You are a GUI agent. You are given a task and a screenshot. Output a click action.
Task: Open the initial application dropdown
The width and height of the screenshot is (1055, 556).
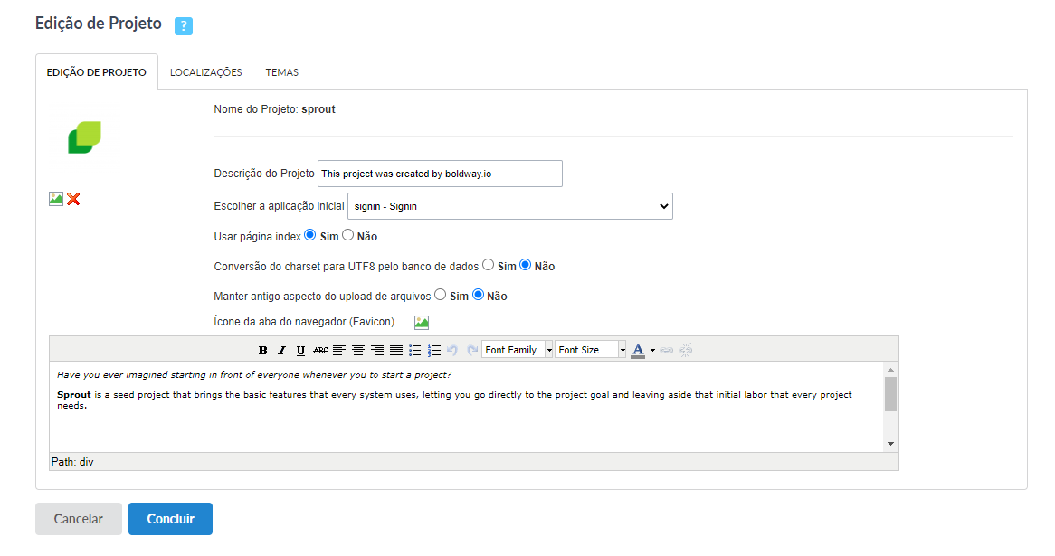[509, 206]
